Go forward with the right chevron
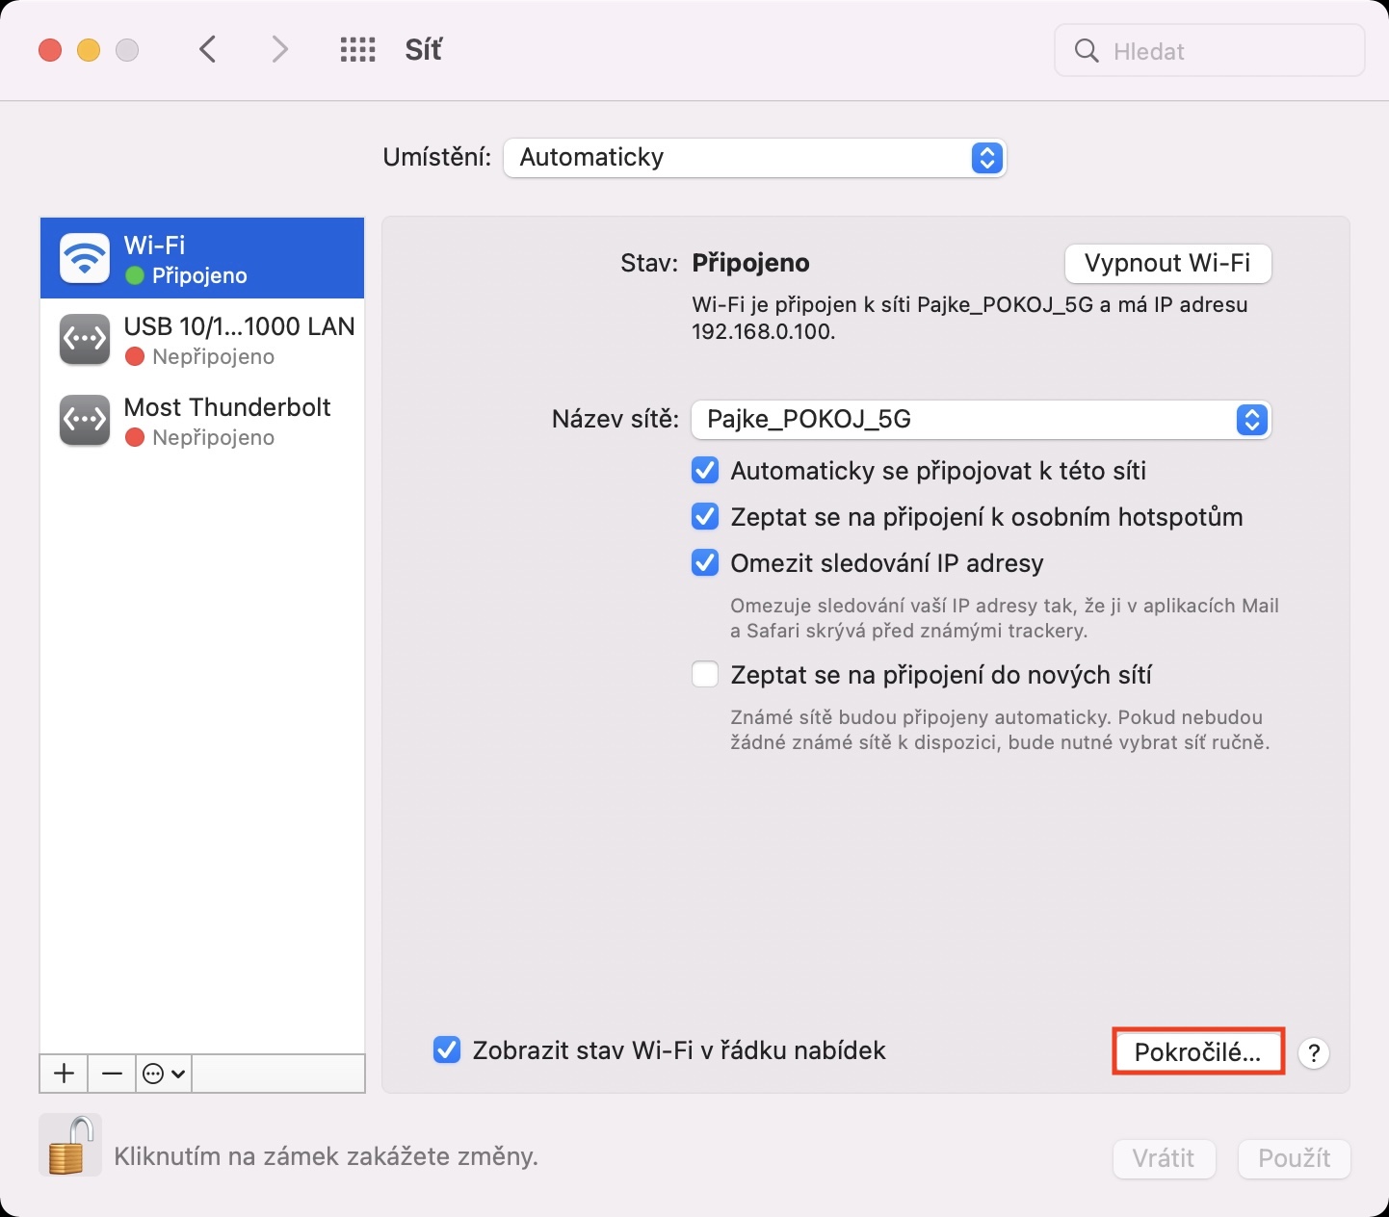Image resolution: width=1389 pixels, height=1217 pixels. pos(279,49)
